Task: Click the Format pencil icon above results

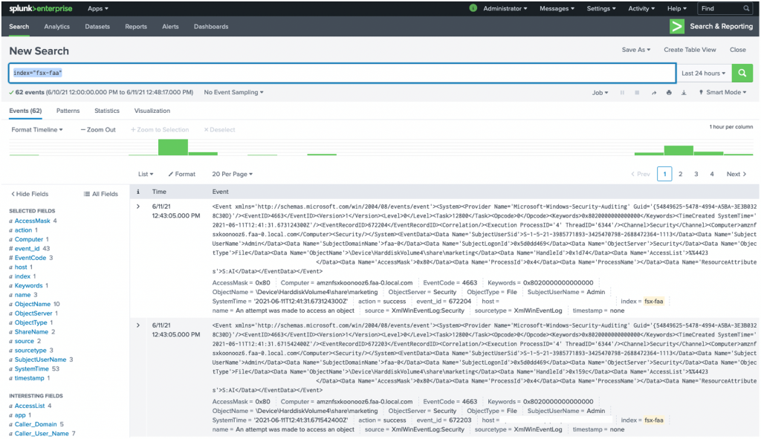Action: click(x=181, y=173)
